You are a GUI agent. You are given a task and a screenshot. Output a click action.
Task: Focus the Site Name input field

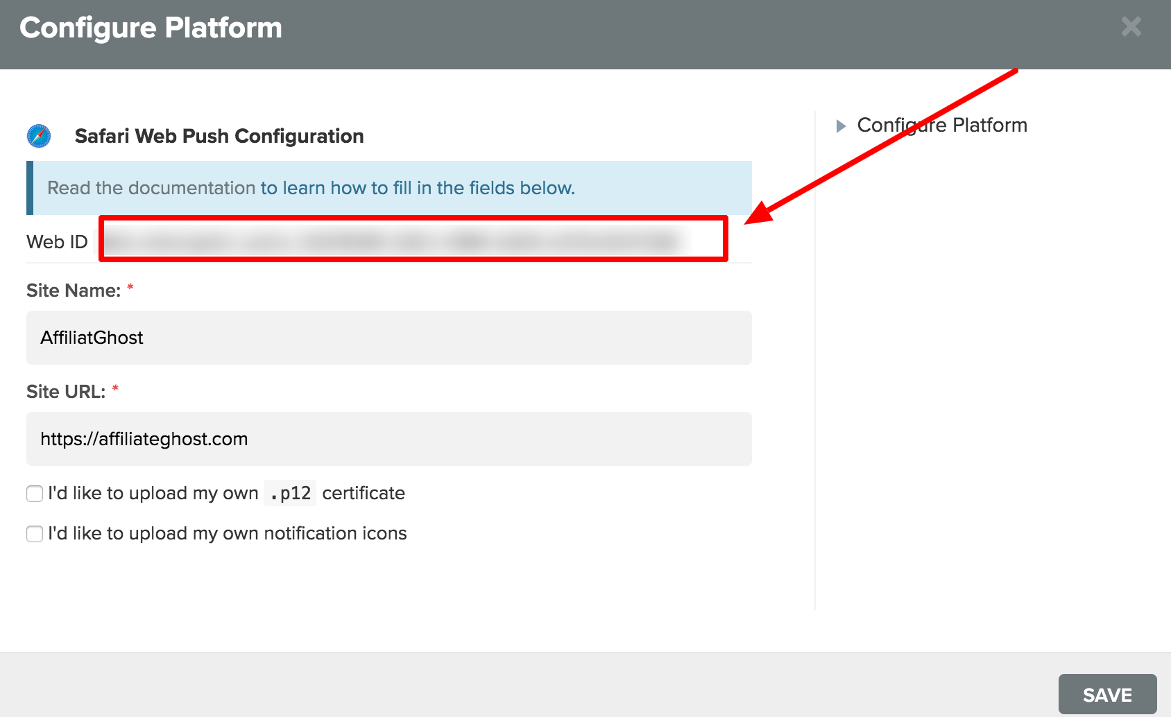388,338
